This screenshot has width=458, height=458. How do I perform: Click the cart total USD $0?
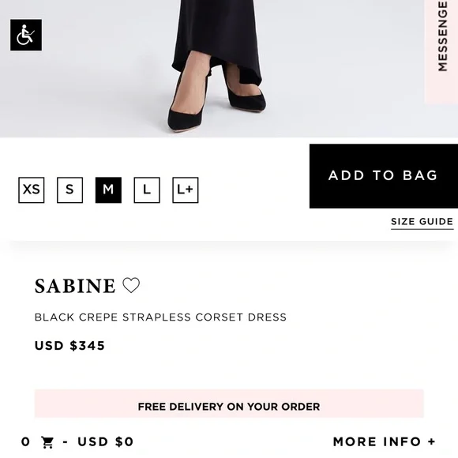[106, 441]
